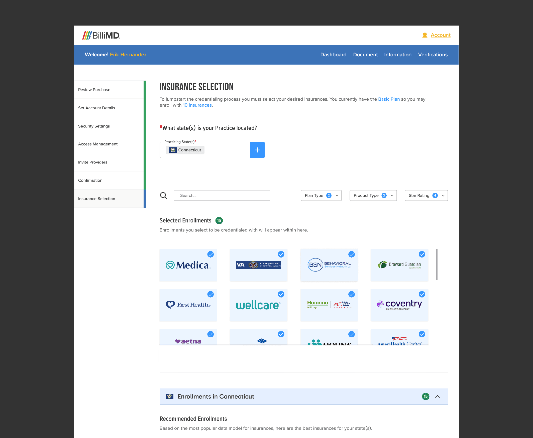533x438 pixels.
Task: Click into the Search input field
Action: (222, 195)
